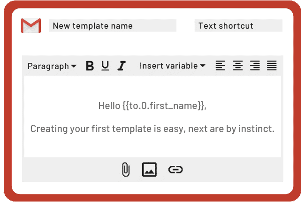Toggle italic formatting
305x202 pixels.
122,66
